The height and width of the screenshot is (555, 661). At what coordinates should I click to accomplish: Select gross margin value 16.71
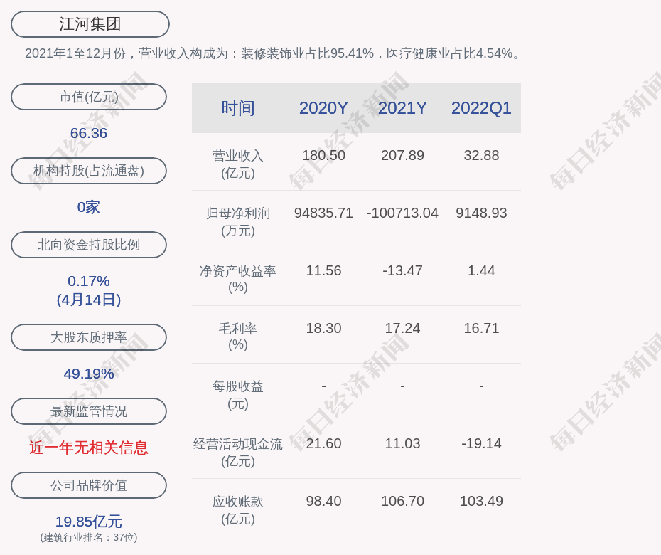click(x=481, y=328)
